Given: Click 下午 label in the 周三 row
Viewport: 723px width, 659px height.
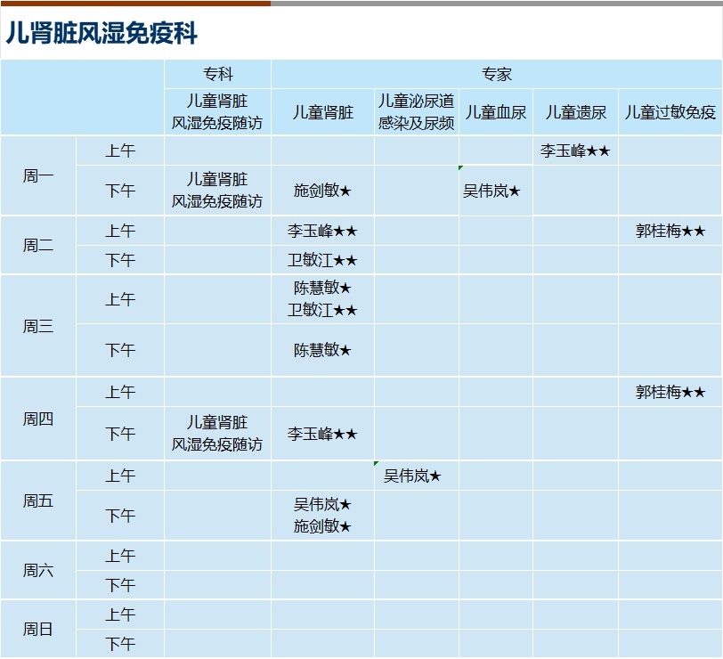Looking at the screenshot, I should (120, 350).
